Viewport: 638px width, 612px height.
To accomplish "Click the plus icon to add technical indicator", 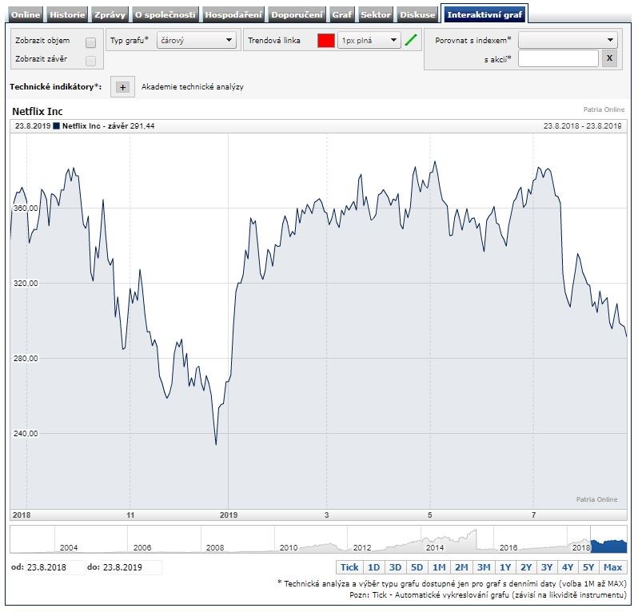I will click(122, 87).
